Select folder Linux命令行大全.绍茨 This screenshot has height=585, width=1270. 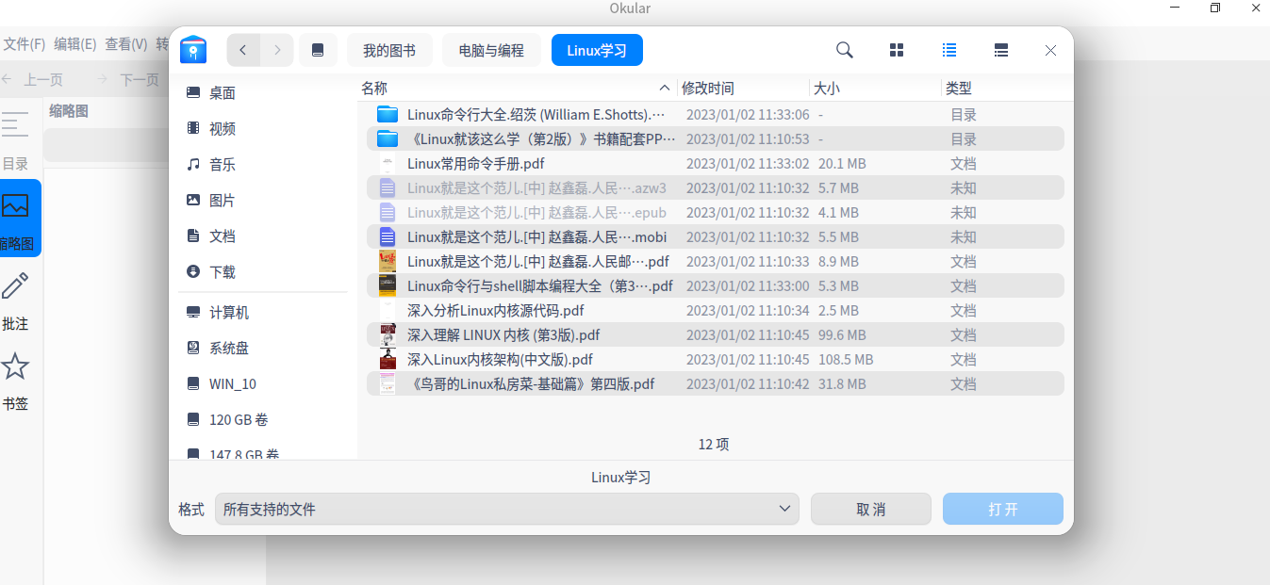point(716,115)
